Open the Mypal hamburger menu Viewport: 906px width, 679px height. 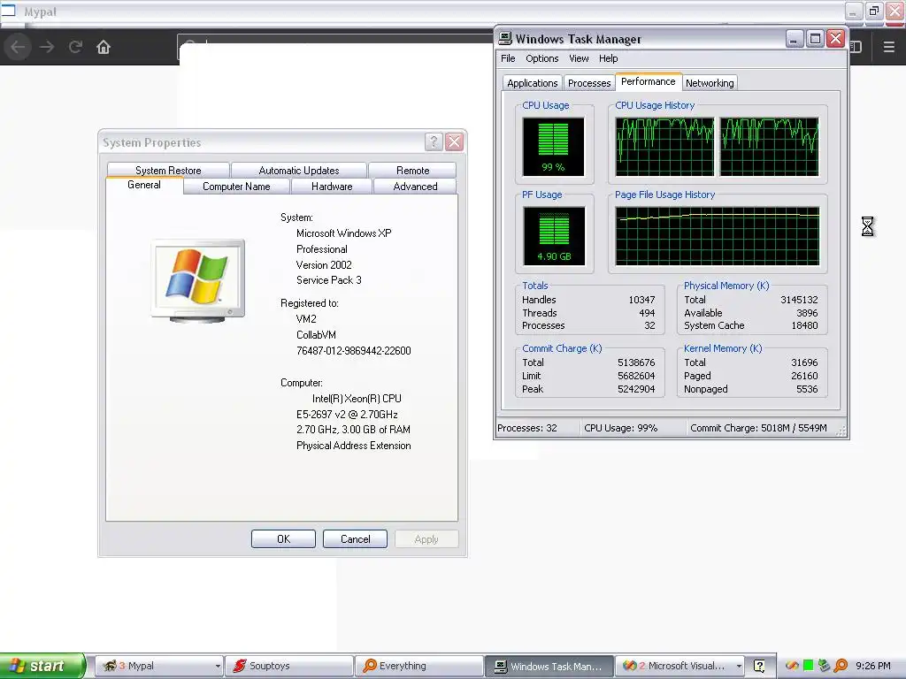click(889, 47)
